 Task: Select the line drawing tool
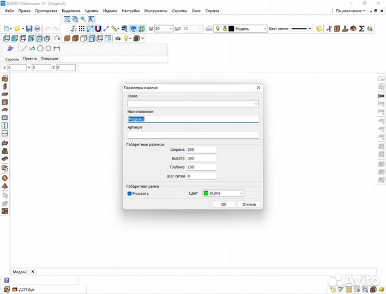coord(24,48)
